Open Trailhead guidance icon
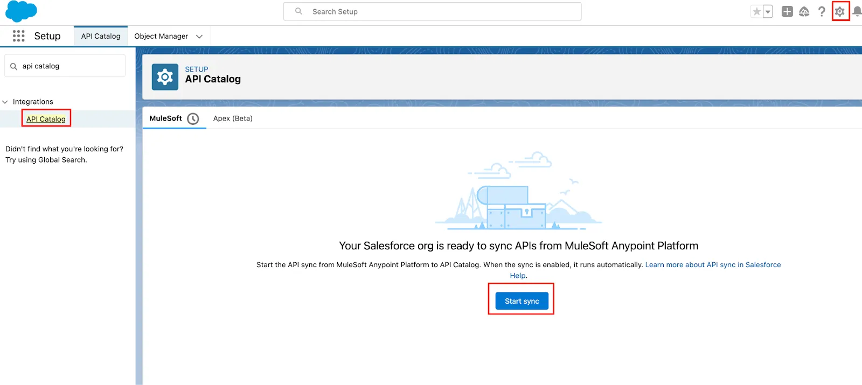Screen dimensions: 862x385 [x=804, y=12]
